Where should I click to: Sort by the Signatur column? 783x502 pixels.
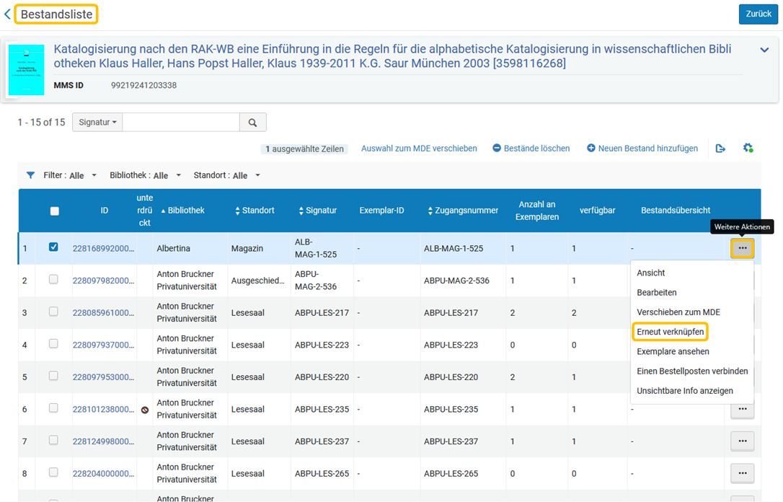click(x=317, y=211)
